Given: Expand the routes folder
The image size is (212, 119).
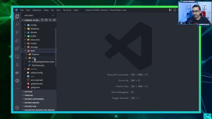Looking at the screenshot, I should click(x=39, y=43).
